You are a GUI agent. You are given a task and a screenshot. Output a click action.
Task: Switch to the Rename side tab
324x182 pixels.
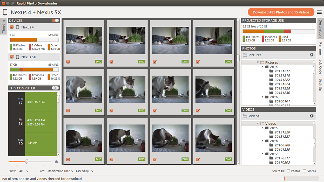tap(320, 48)
